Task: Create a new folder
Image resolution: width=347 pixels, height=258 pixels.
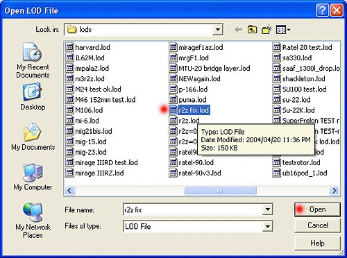Action: [266, 30]
